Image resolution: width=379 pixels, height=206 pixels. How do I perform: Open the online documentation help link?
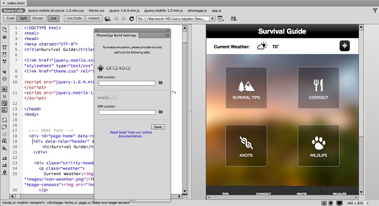131,134
